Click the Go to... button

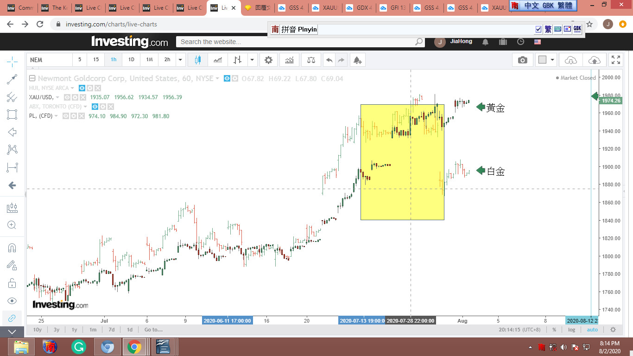coord(153,330)
